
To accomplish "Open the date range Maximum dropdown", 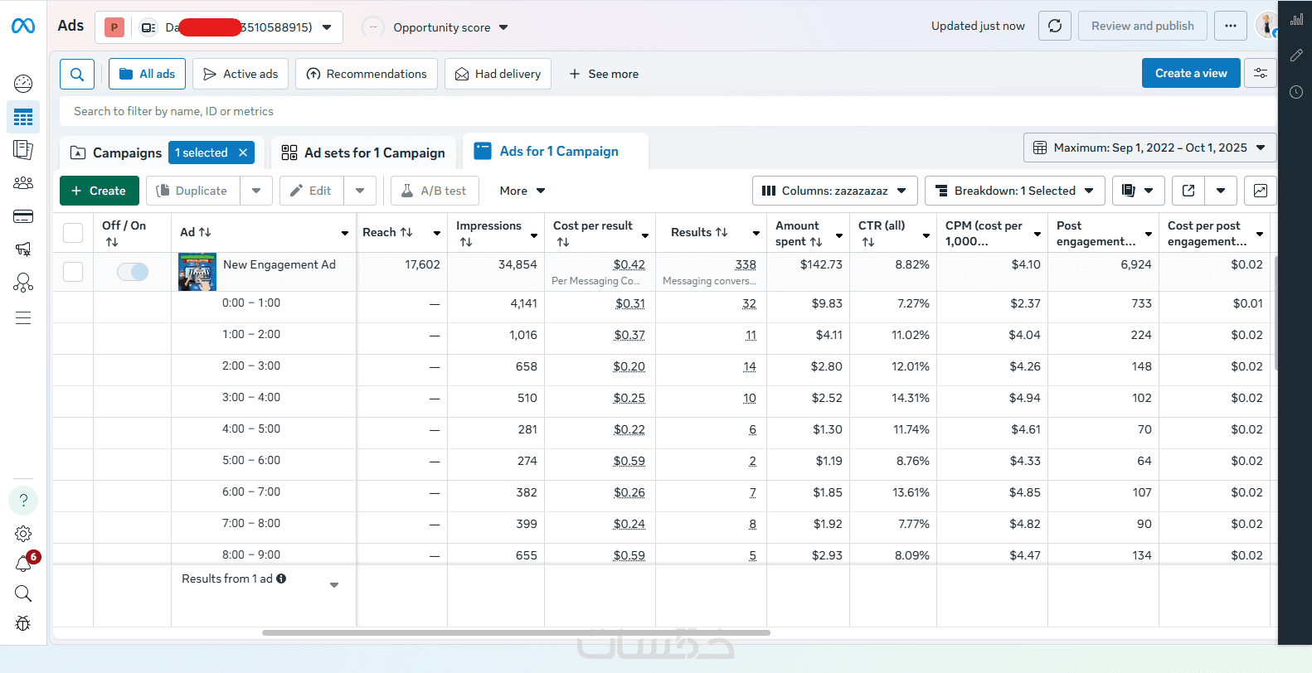I will pyautogui.click(x=1149, y=148).
